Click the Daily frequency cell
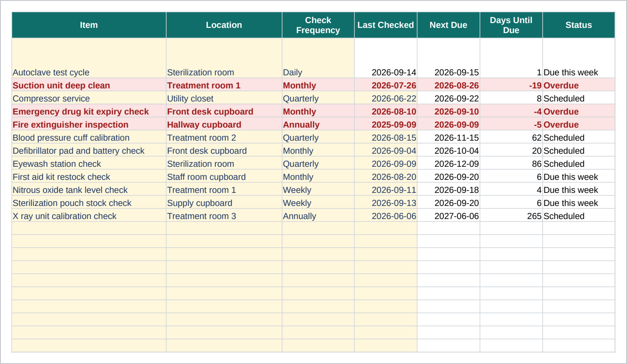This screenshot has width=627, height=364. (318, 58)
